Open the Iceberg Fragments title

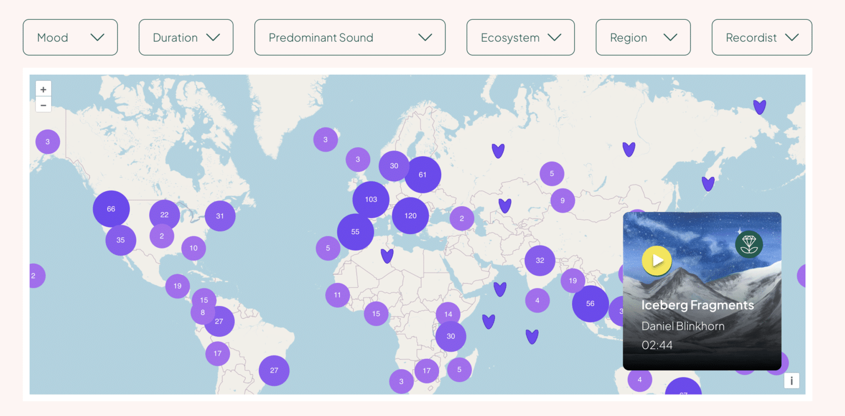[x=698, y=305]
